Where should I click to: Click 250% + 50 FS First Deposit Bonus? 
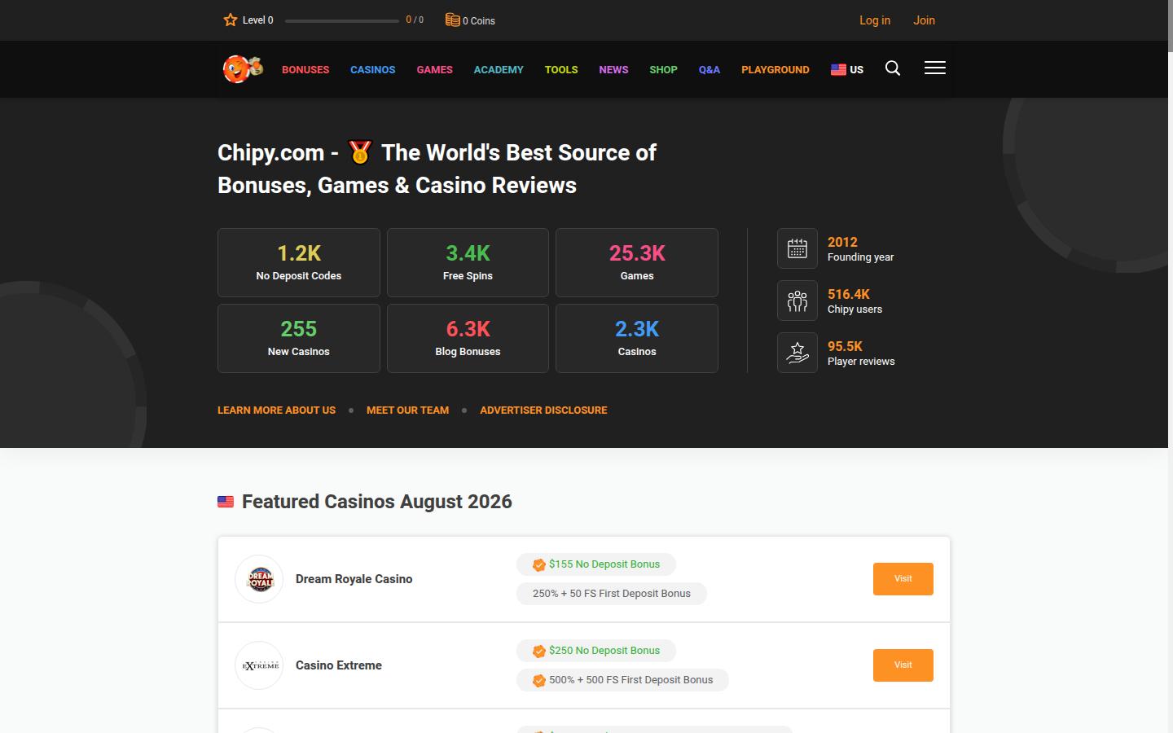click(612, 594)
